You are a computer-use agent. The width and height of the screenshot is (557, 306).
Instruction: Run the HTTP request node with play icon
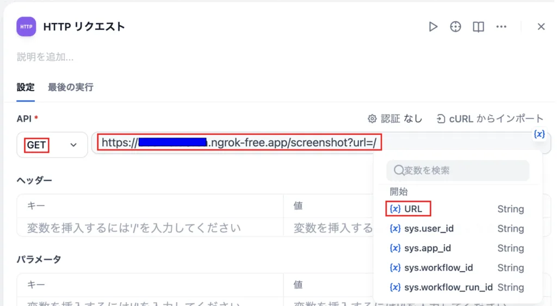(433, 27)
